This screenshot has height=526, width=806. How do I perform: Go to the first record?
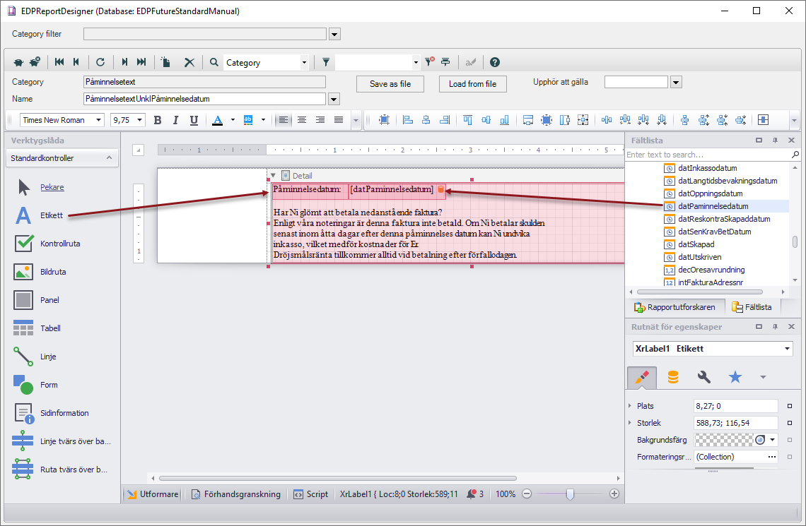(x=59, y=62)
